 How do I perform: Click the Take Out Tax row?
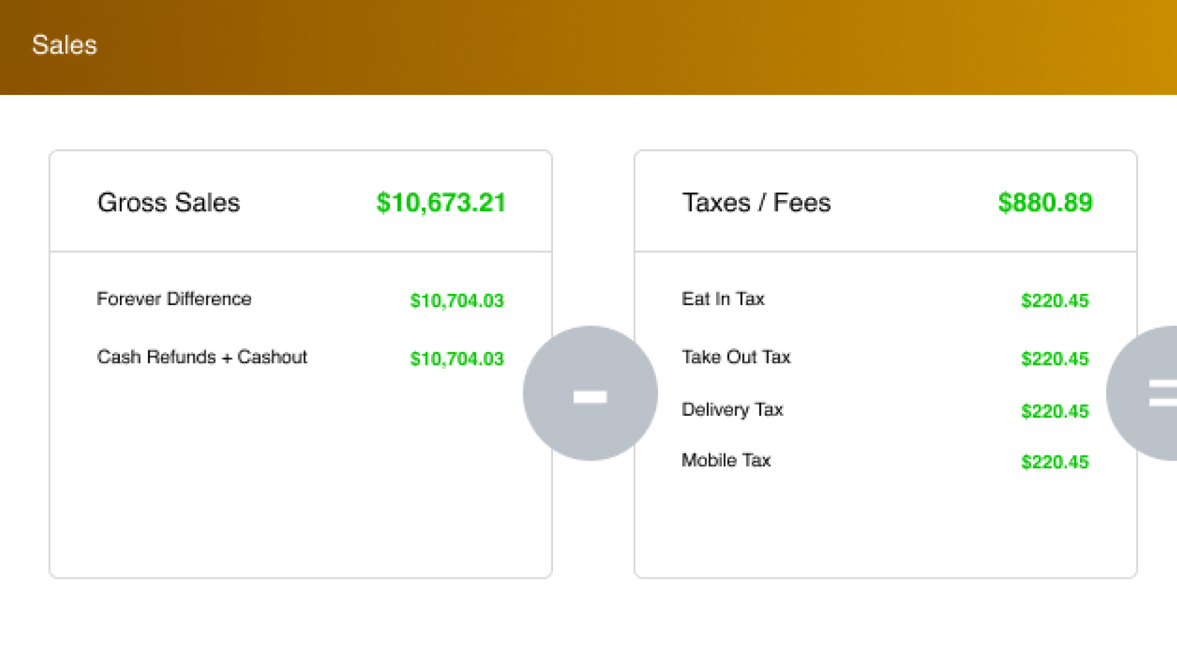[736, 358]
